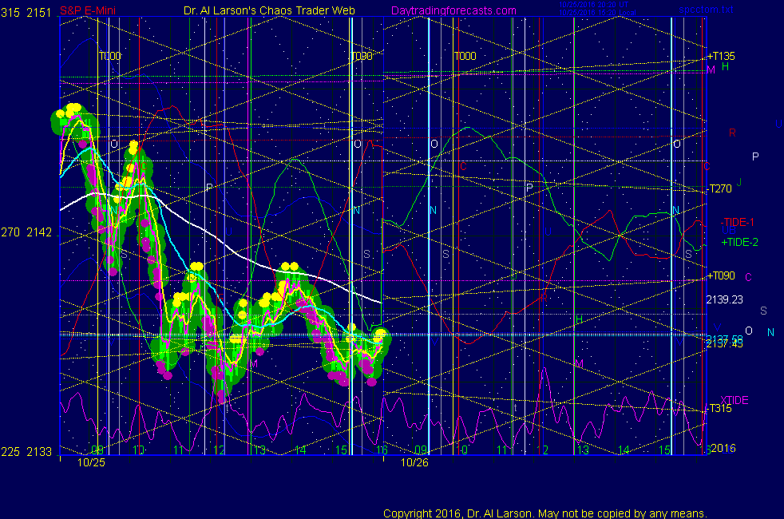
Task: Click the '270 2142' price axis label
Action: pyautogui.click(x=26, y=232)
